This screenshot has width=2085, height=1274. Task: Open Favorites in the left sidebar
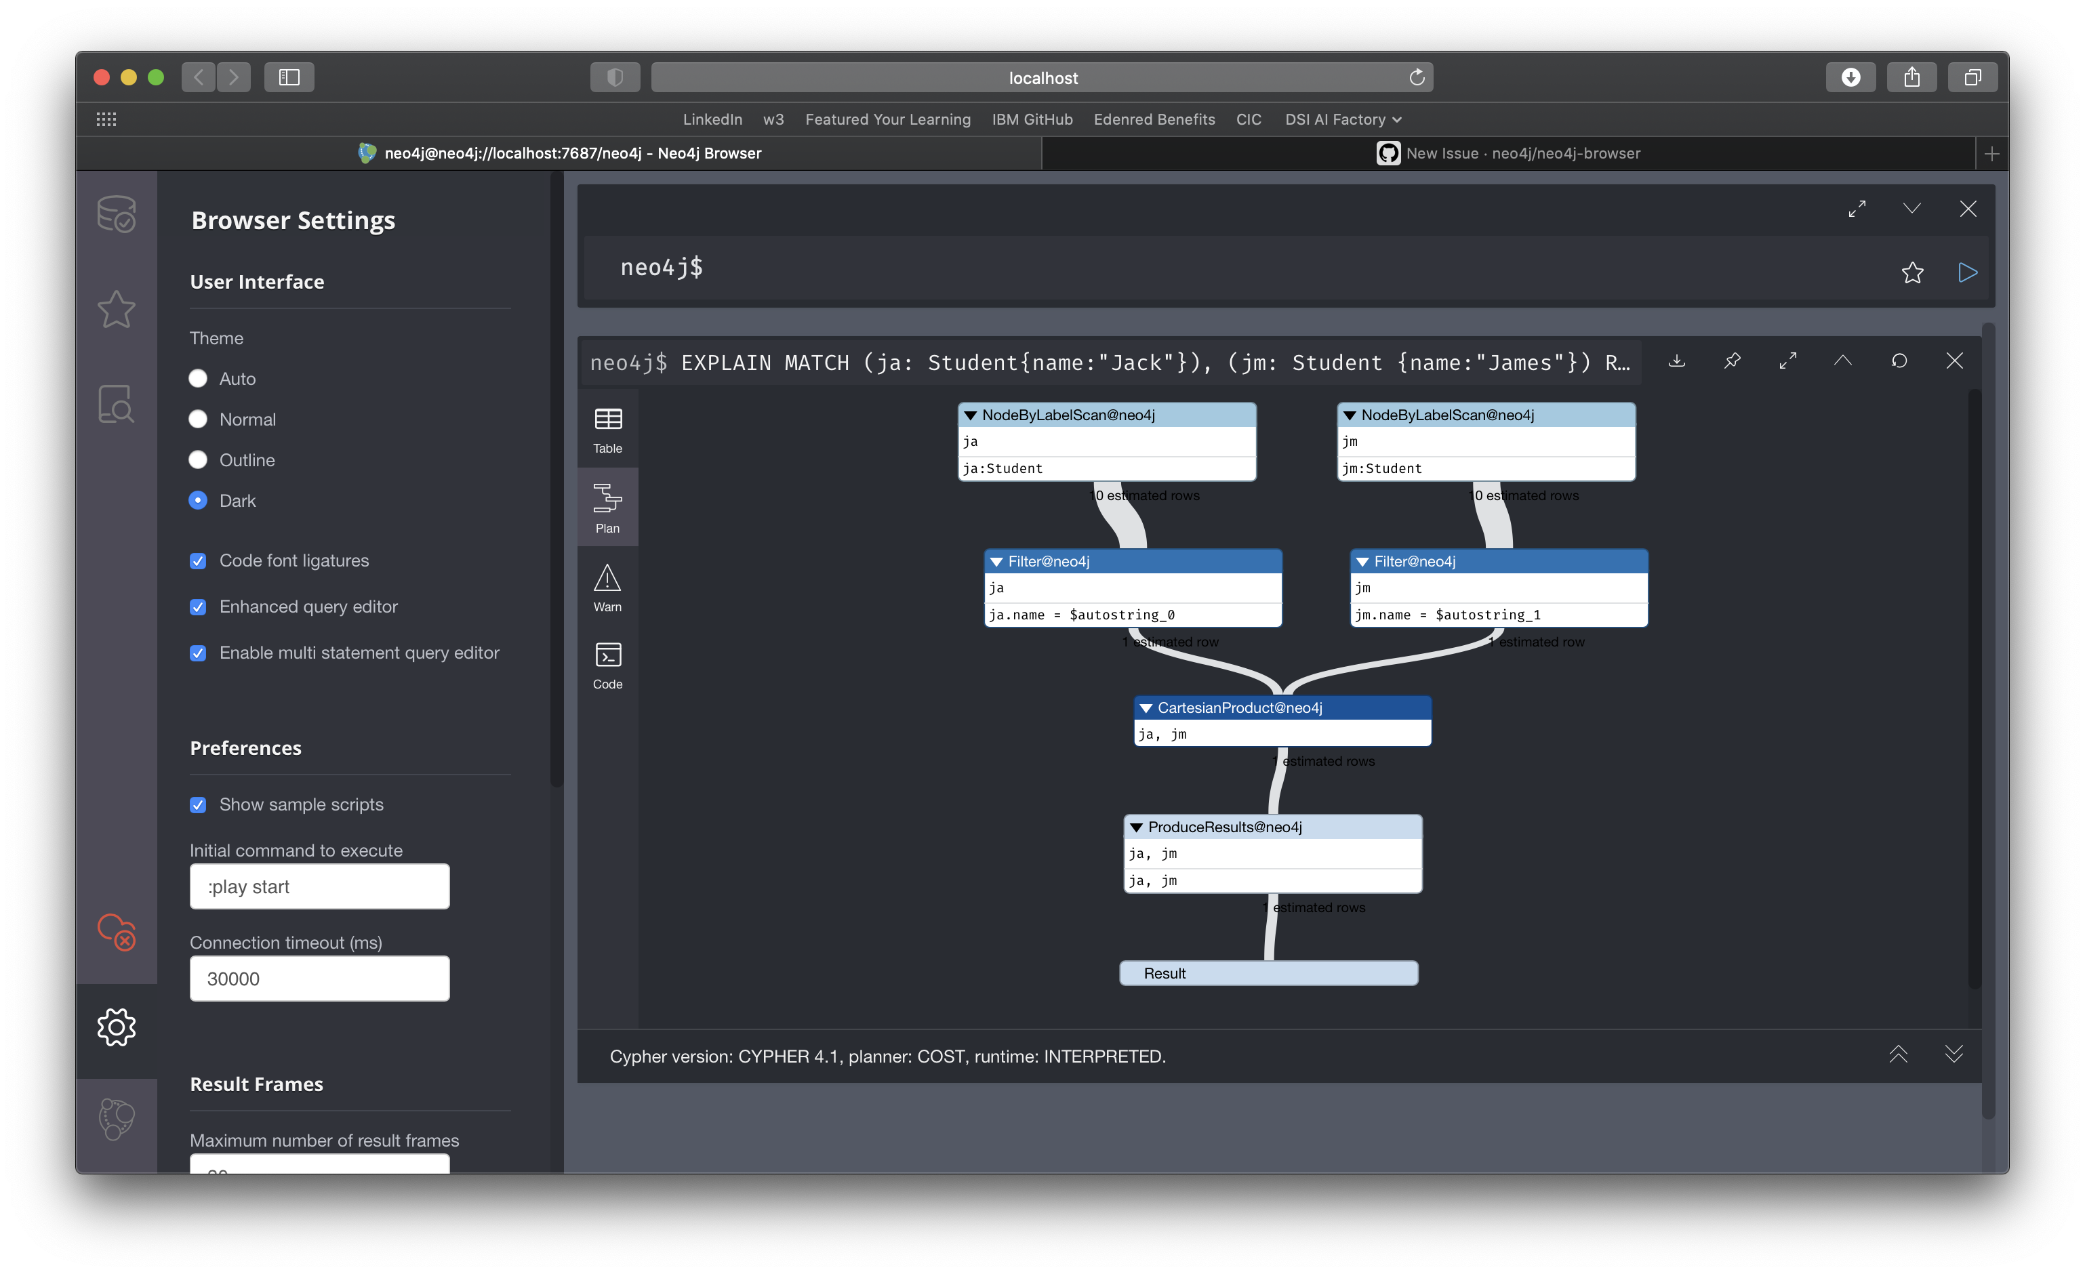point(117,310)
